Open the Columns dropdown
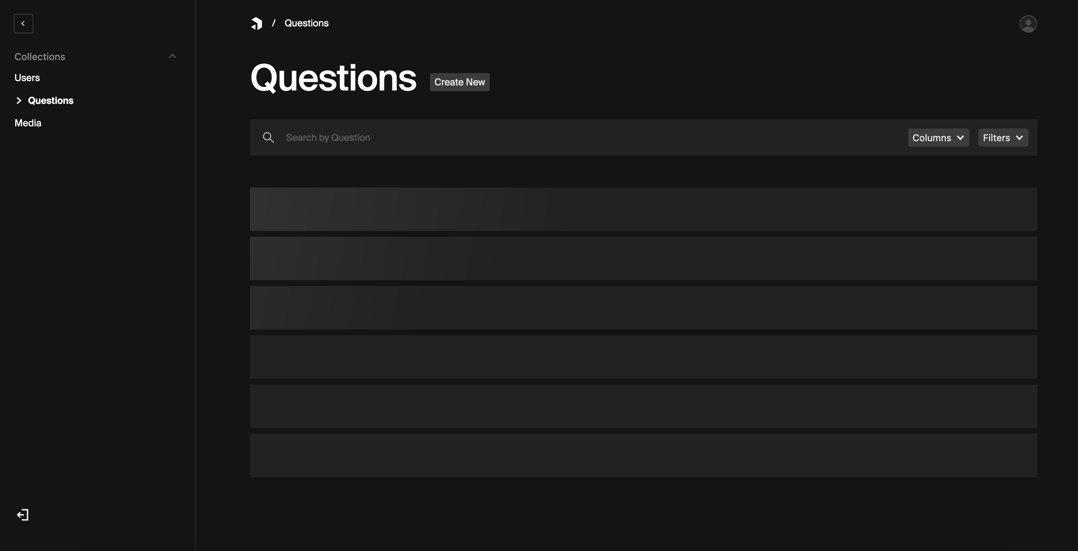 pyautogui.click(x=938, y=138)
